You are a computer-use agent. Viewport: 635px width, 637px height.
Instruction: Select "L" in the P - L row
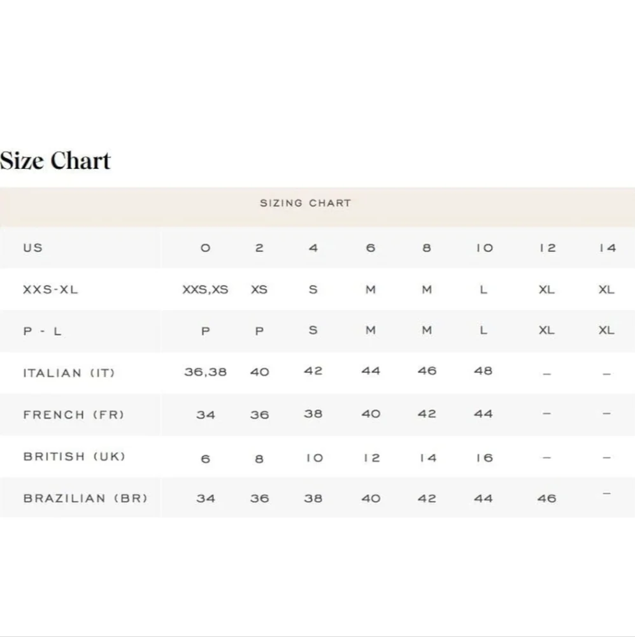(483, 330)
